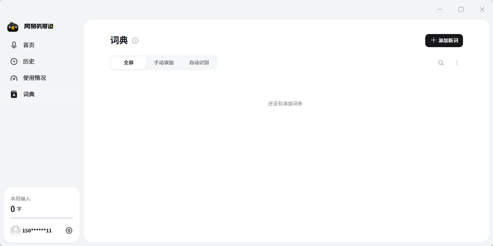493x246 pixels.
Task: Click the dictionary book icon in sidebar
Action: tap(14, 94)
